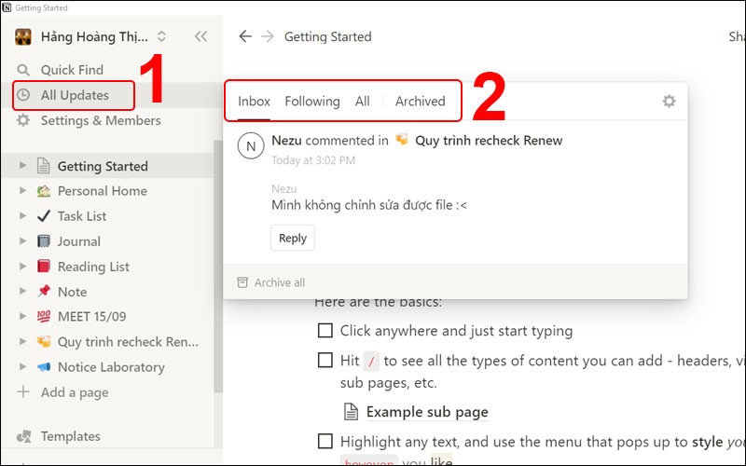Open Templates from the sidebar
This screenshot has height=466, width=746.
click(x=70, y=436)
